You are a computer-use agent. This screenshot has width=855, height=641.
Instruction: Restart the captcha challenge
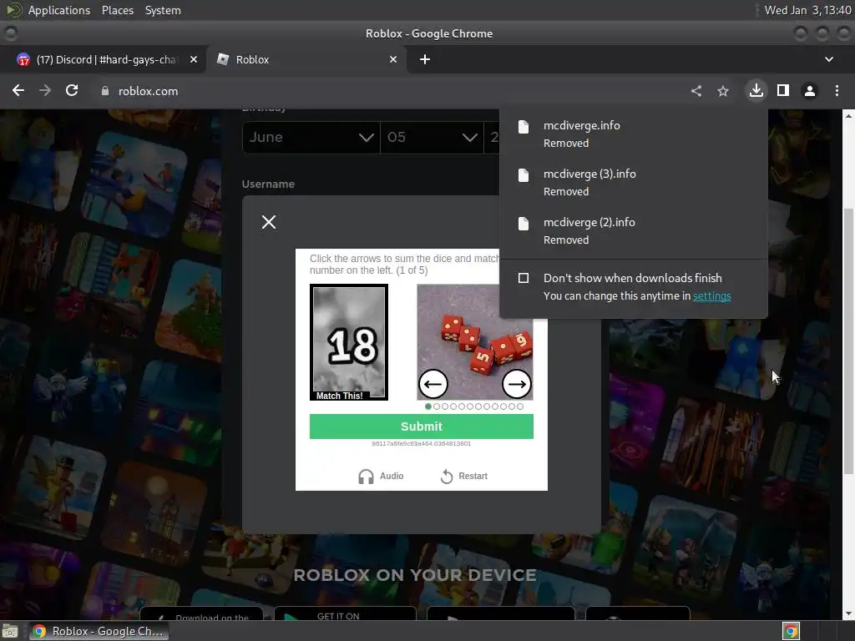pyautogui.click(x=464, y=476)
